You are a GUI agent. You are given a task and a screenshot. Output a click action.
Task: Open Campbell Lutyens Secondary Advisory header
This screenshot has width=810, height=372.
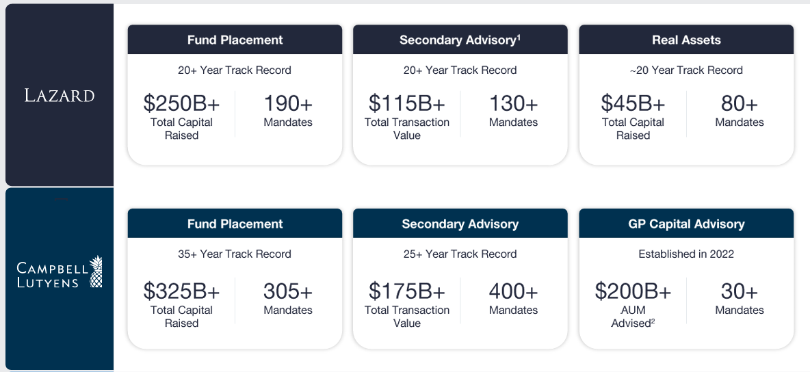tap(460, 224)
